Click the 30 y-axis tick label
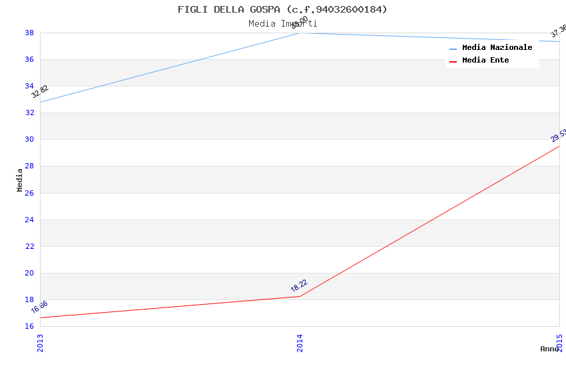The image size is (566, 366). point(29,140)
